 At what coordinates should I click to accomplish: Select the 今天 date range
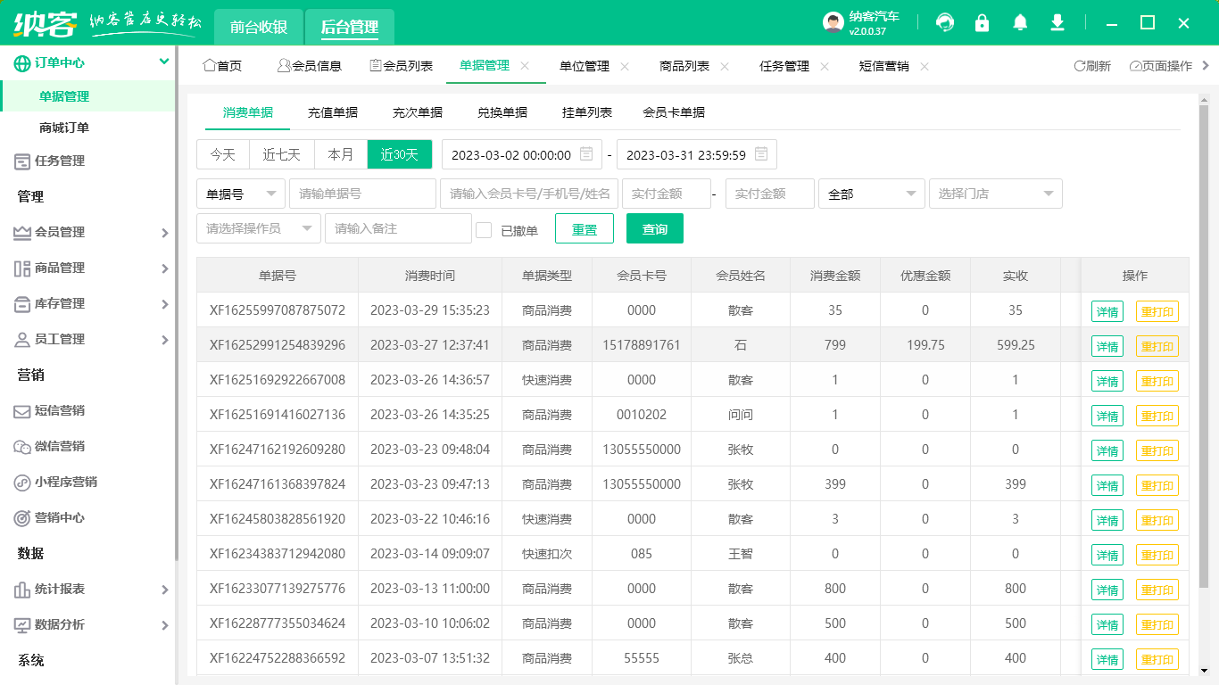[223, 154]
